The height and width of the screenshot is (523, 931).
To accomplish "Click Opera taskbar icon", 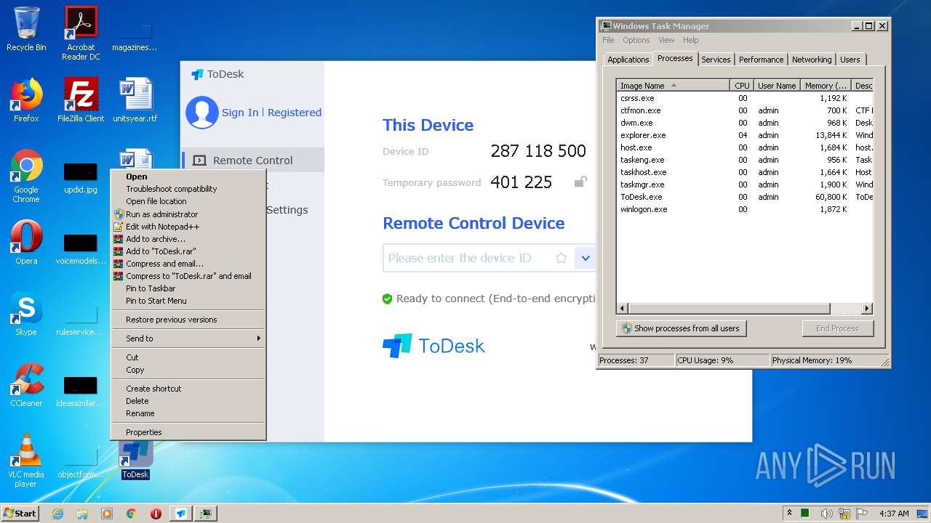I will click(x=156, y=514).
